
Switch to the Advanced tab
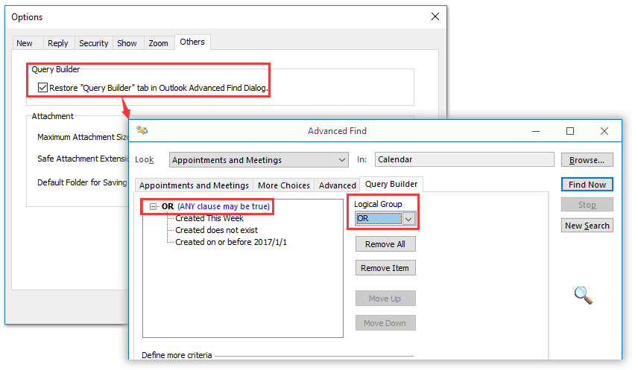point(337,185)
